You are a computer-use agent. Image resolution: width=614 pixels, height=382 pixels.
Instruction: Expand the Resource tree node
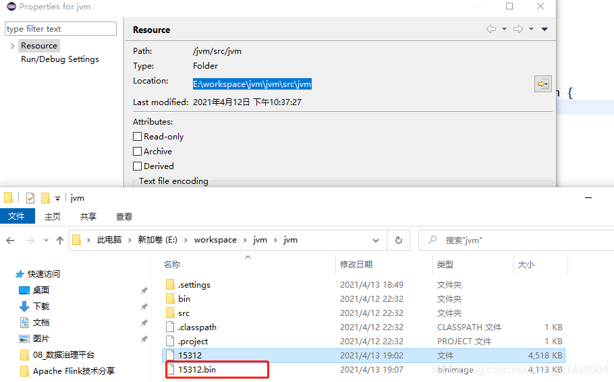(12, 46)
